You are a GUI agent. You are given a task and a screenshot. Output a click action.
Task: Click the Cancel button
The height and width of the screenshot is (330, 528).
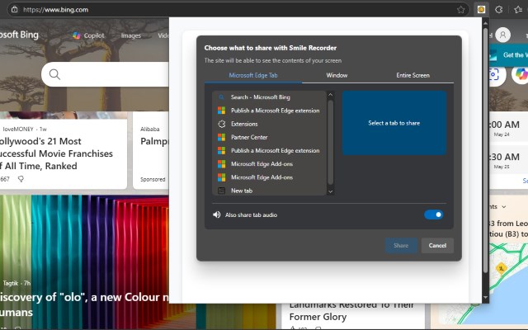(437, 246)
